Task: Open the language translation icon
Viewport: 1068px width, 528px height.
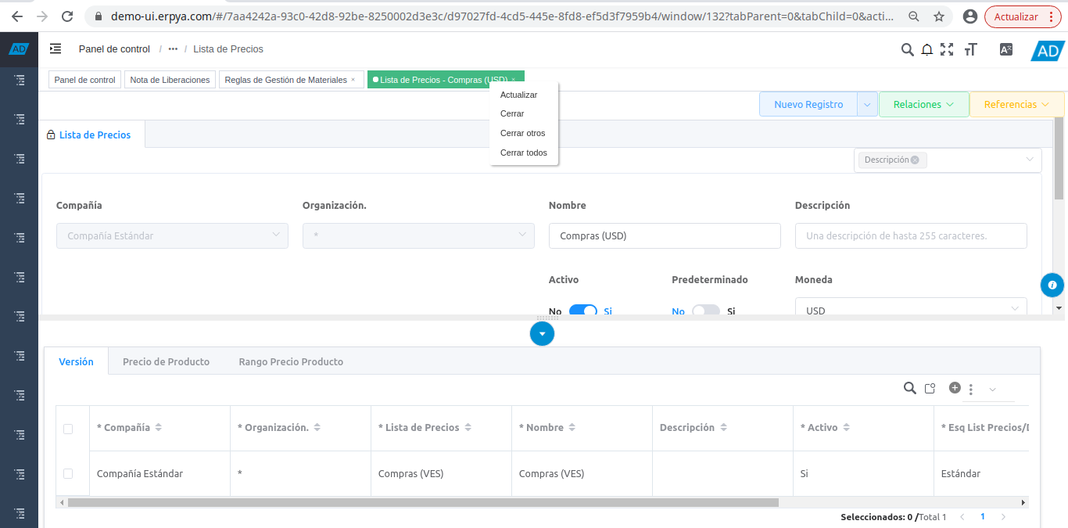Action: pyautogui.click(x=1006, y=49)
